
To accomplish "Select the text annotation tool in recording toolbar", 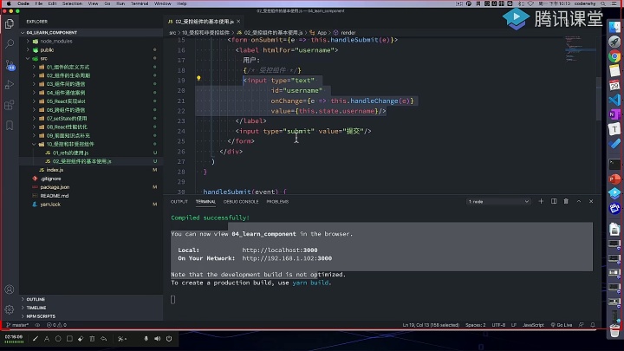I will 47,339.
